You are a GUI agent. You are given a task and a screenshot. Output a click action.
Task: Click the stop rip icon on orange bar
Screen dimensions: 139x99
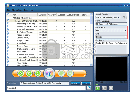pos(70,73)
